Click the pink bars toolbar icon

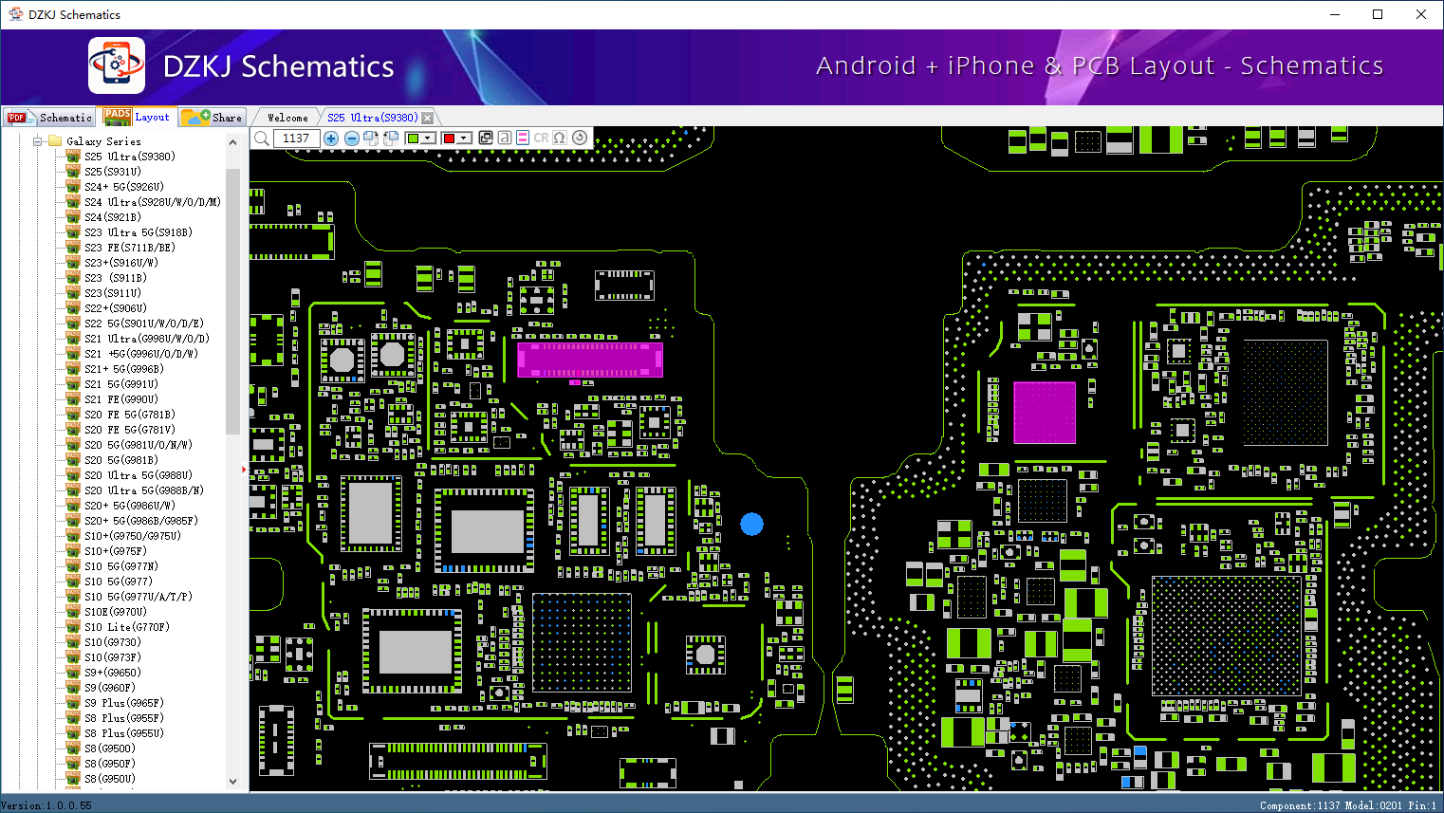pos(523,138)
